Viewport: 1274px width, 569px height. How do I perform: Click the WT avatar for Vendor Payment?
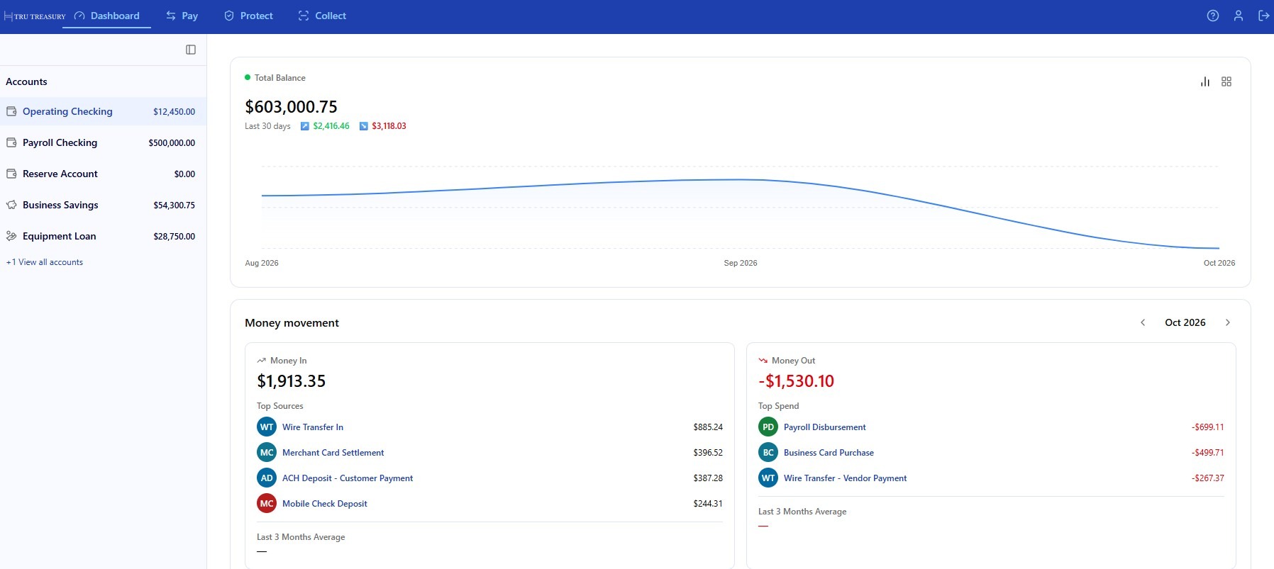click(768, 478)
